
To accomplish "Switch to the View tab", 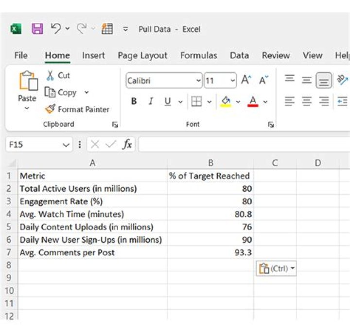I will (x=313, y=55).
